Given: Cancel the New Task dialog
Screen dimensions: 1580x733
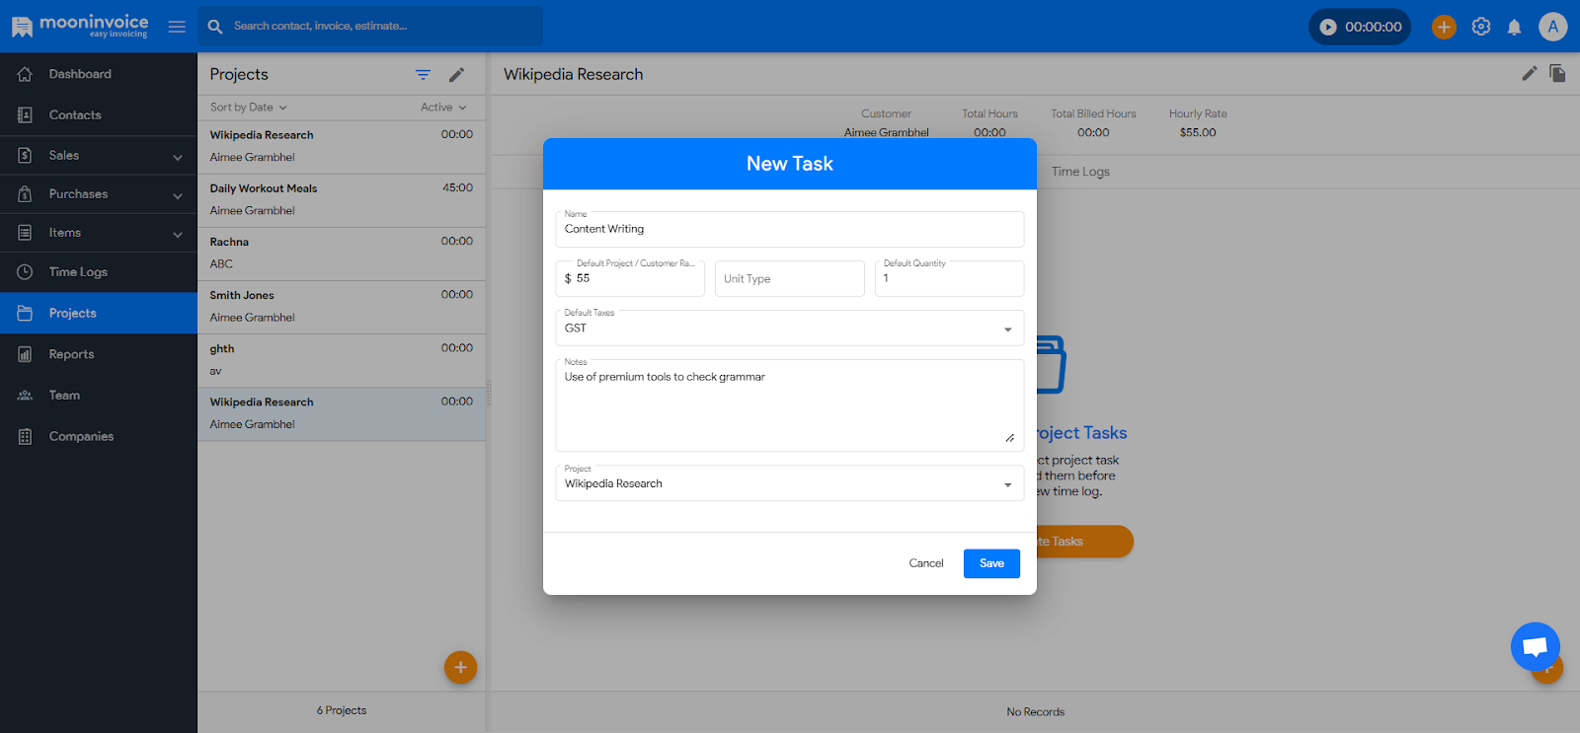Looking at the screenshot, I should click(925, 563).
